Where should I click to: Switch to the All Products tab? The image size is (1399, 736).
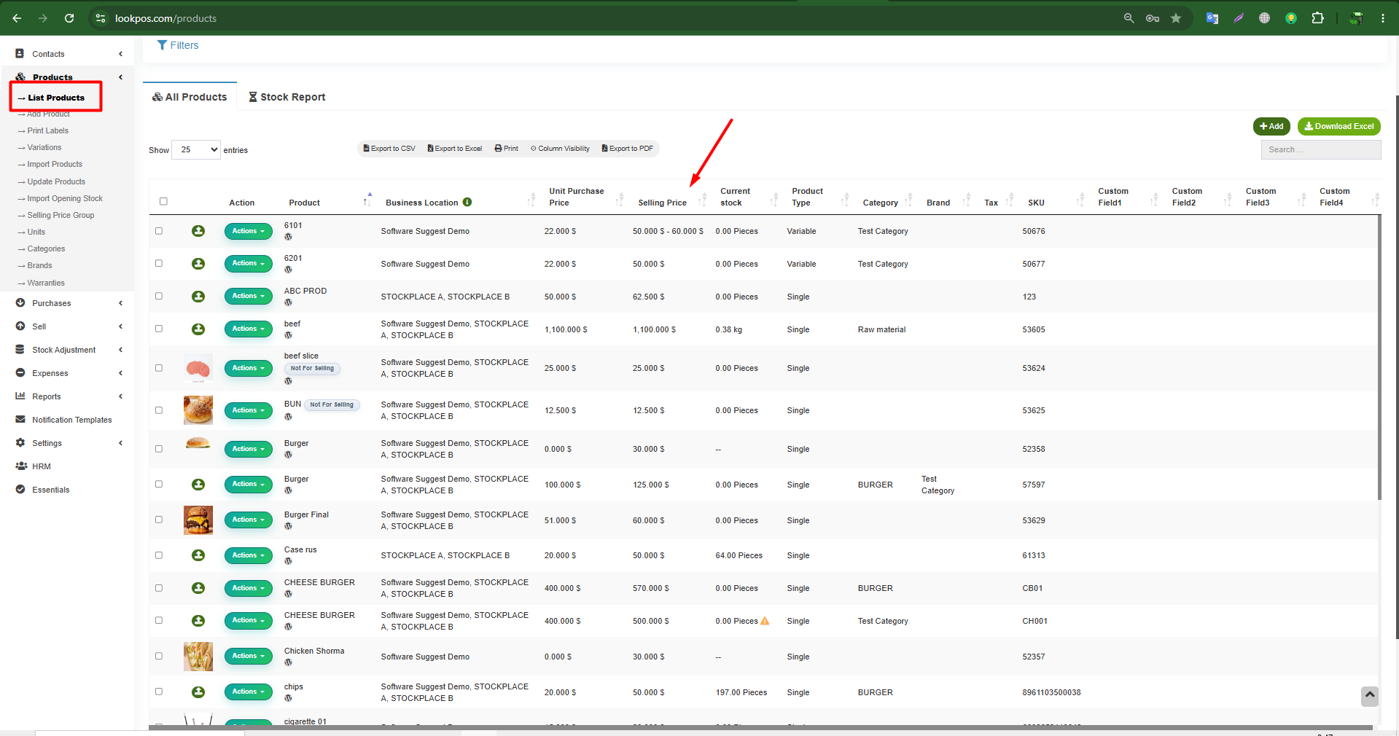click(x=190, y=97)
